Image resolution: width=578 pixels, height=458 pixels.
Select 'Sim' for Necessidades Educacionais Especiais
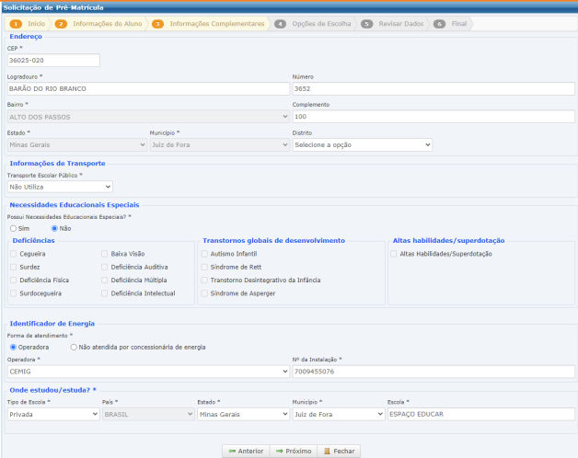(13, 228)
